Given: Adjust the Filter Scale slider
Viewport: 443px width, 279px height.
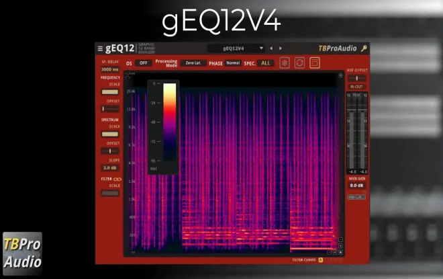Looking at the screenshot, I should (110, 193).
